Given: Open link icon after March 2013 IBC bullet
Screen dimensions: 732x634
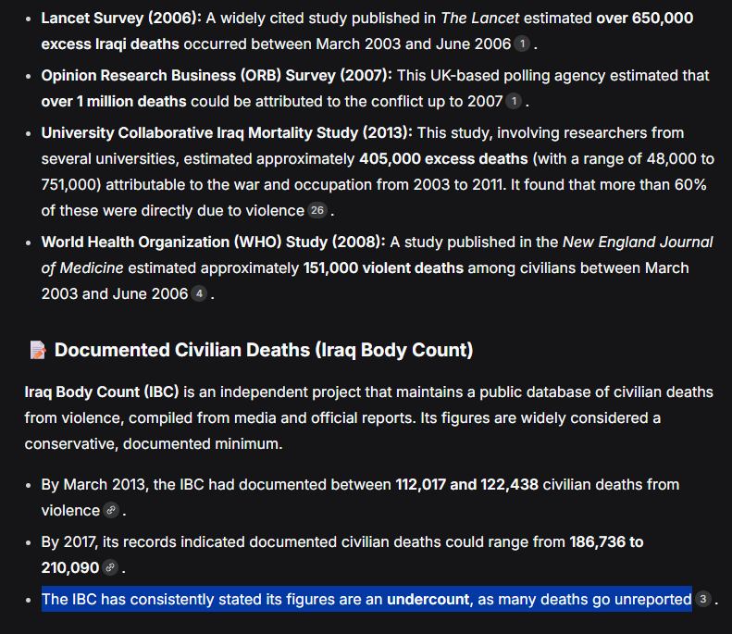Looking at the screenshot, I should (111, 510).
